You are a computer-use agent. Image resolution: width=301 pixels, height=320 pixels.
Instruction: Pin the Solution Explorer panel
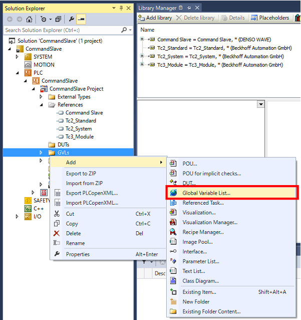121,8
